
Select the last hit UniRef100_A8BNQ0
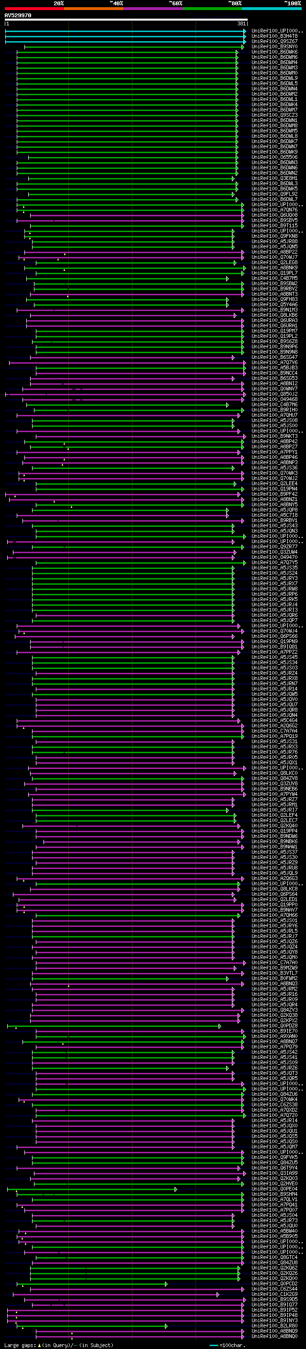tap(274, 1337)
